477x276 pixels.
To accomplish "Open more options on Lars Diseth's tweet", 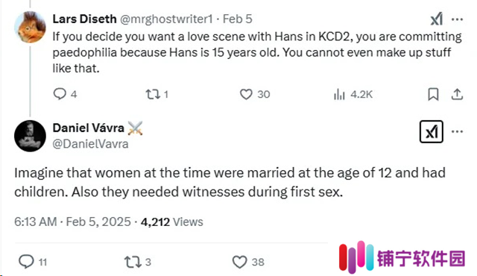I will point(457,19).
